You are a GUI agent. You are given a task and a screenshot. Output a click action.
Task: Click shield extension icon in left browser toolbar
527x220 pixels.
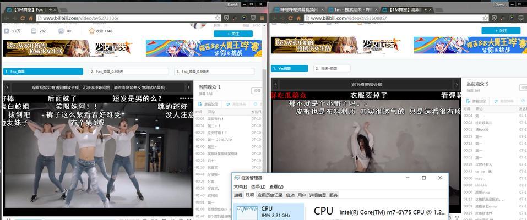coord(226,18)
